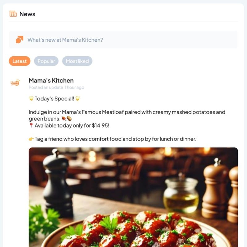Select the Popular filter
This screenshot has width=247, height=247.
[46, 61]
